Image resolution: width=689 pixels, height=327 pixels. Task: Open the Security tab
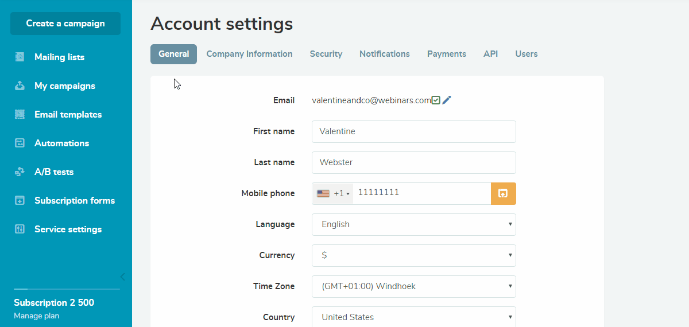click(x=326, y=54)
